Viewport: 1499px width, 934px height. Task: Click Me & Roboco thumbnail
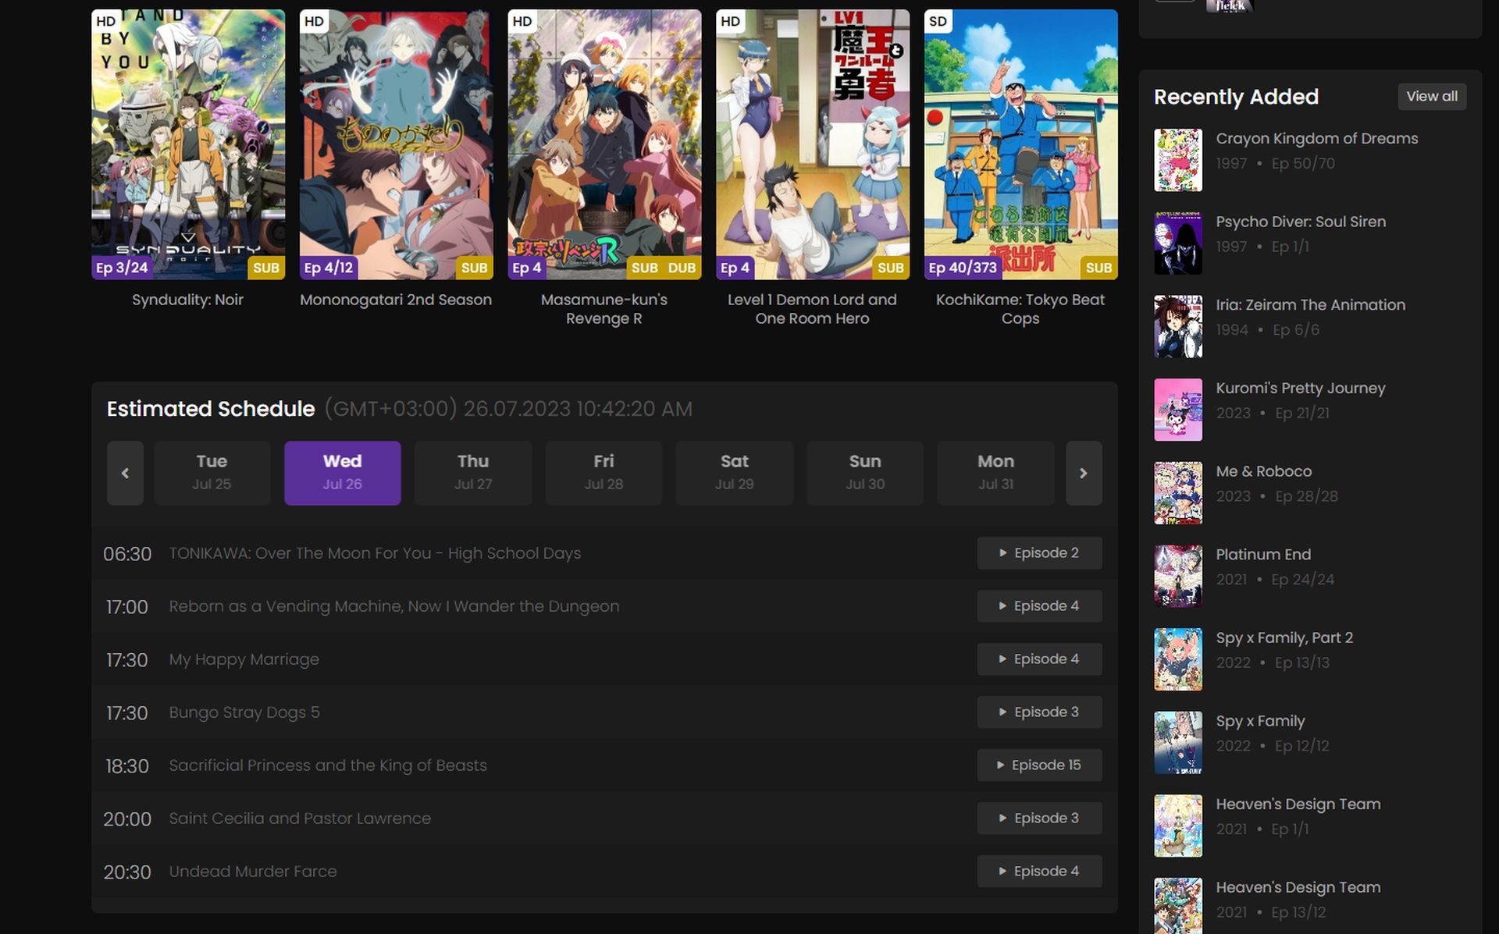[1178, 493]
